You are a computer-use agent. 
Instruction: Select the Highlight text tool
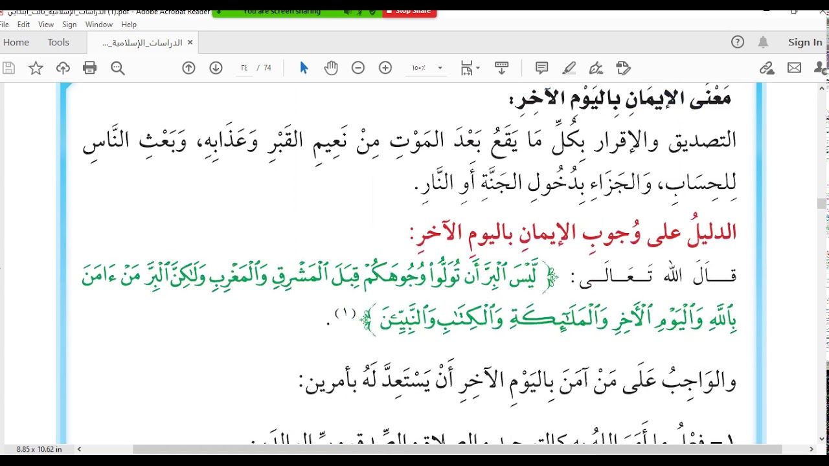click(569, 68)
